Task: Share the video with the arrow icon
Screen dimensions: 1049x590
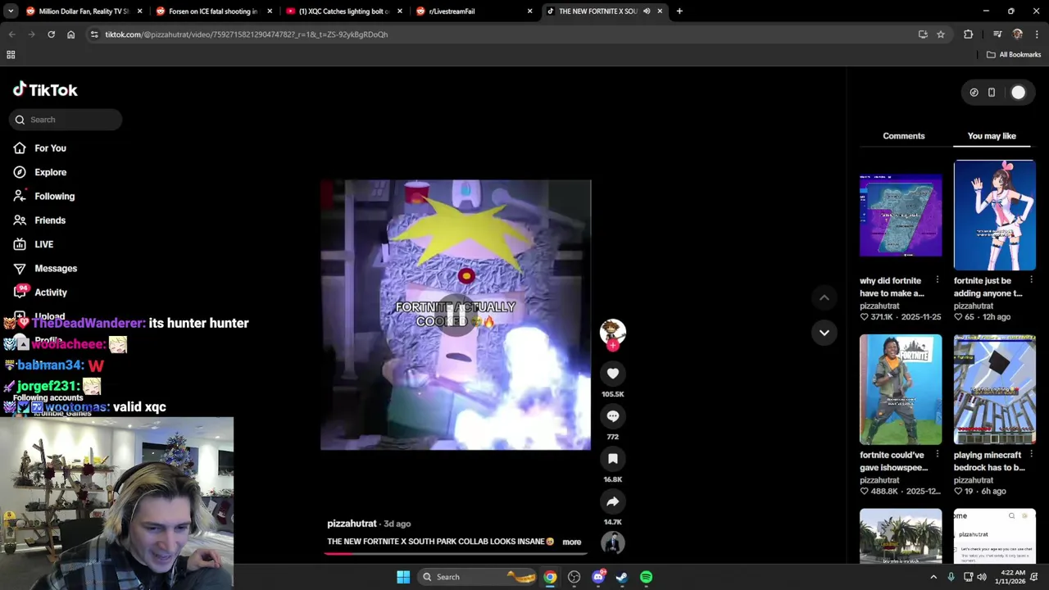Action: tap(612, 501)
